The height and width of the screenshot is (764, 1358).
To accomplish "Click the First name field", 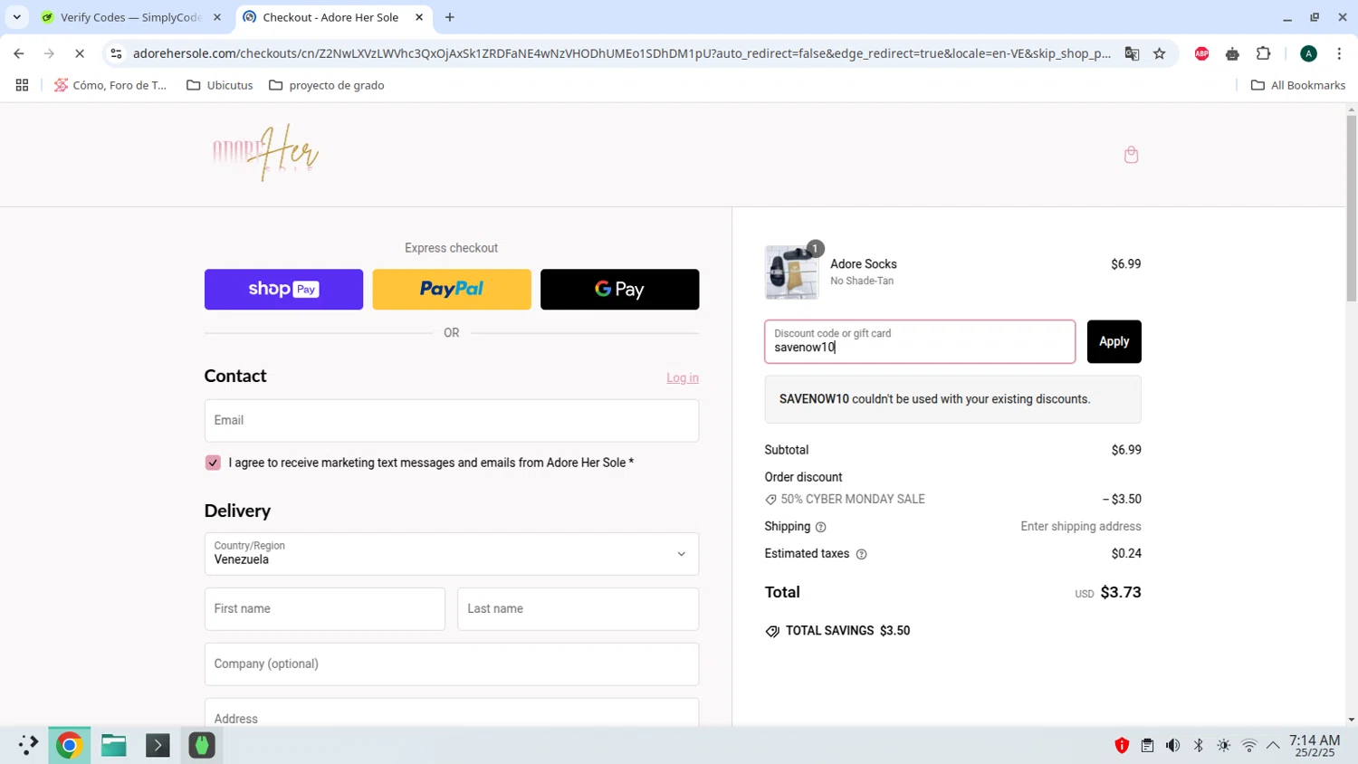I will click(325, 609).
